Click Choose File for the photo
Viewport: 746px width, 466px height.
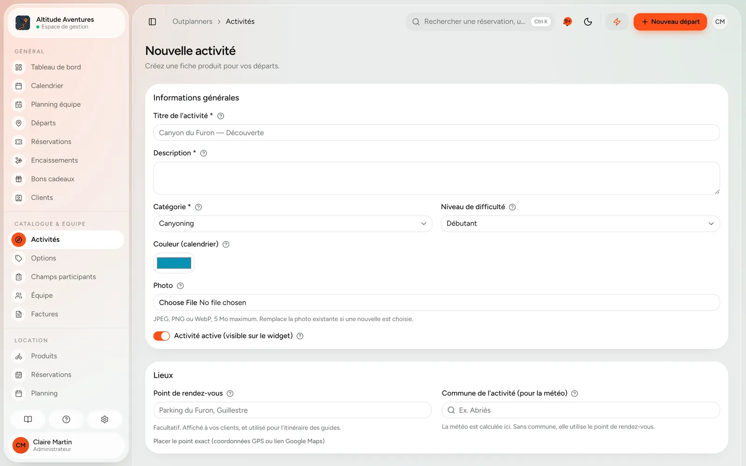click(x=178, y=303)
